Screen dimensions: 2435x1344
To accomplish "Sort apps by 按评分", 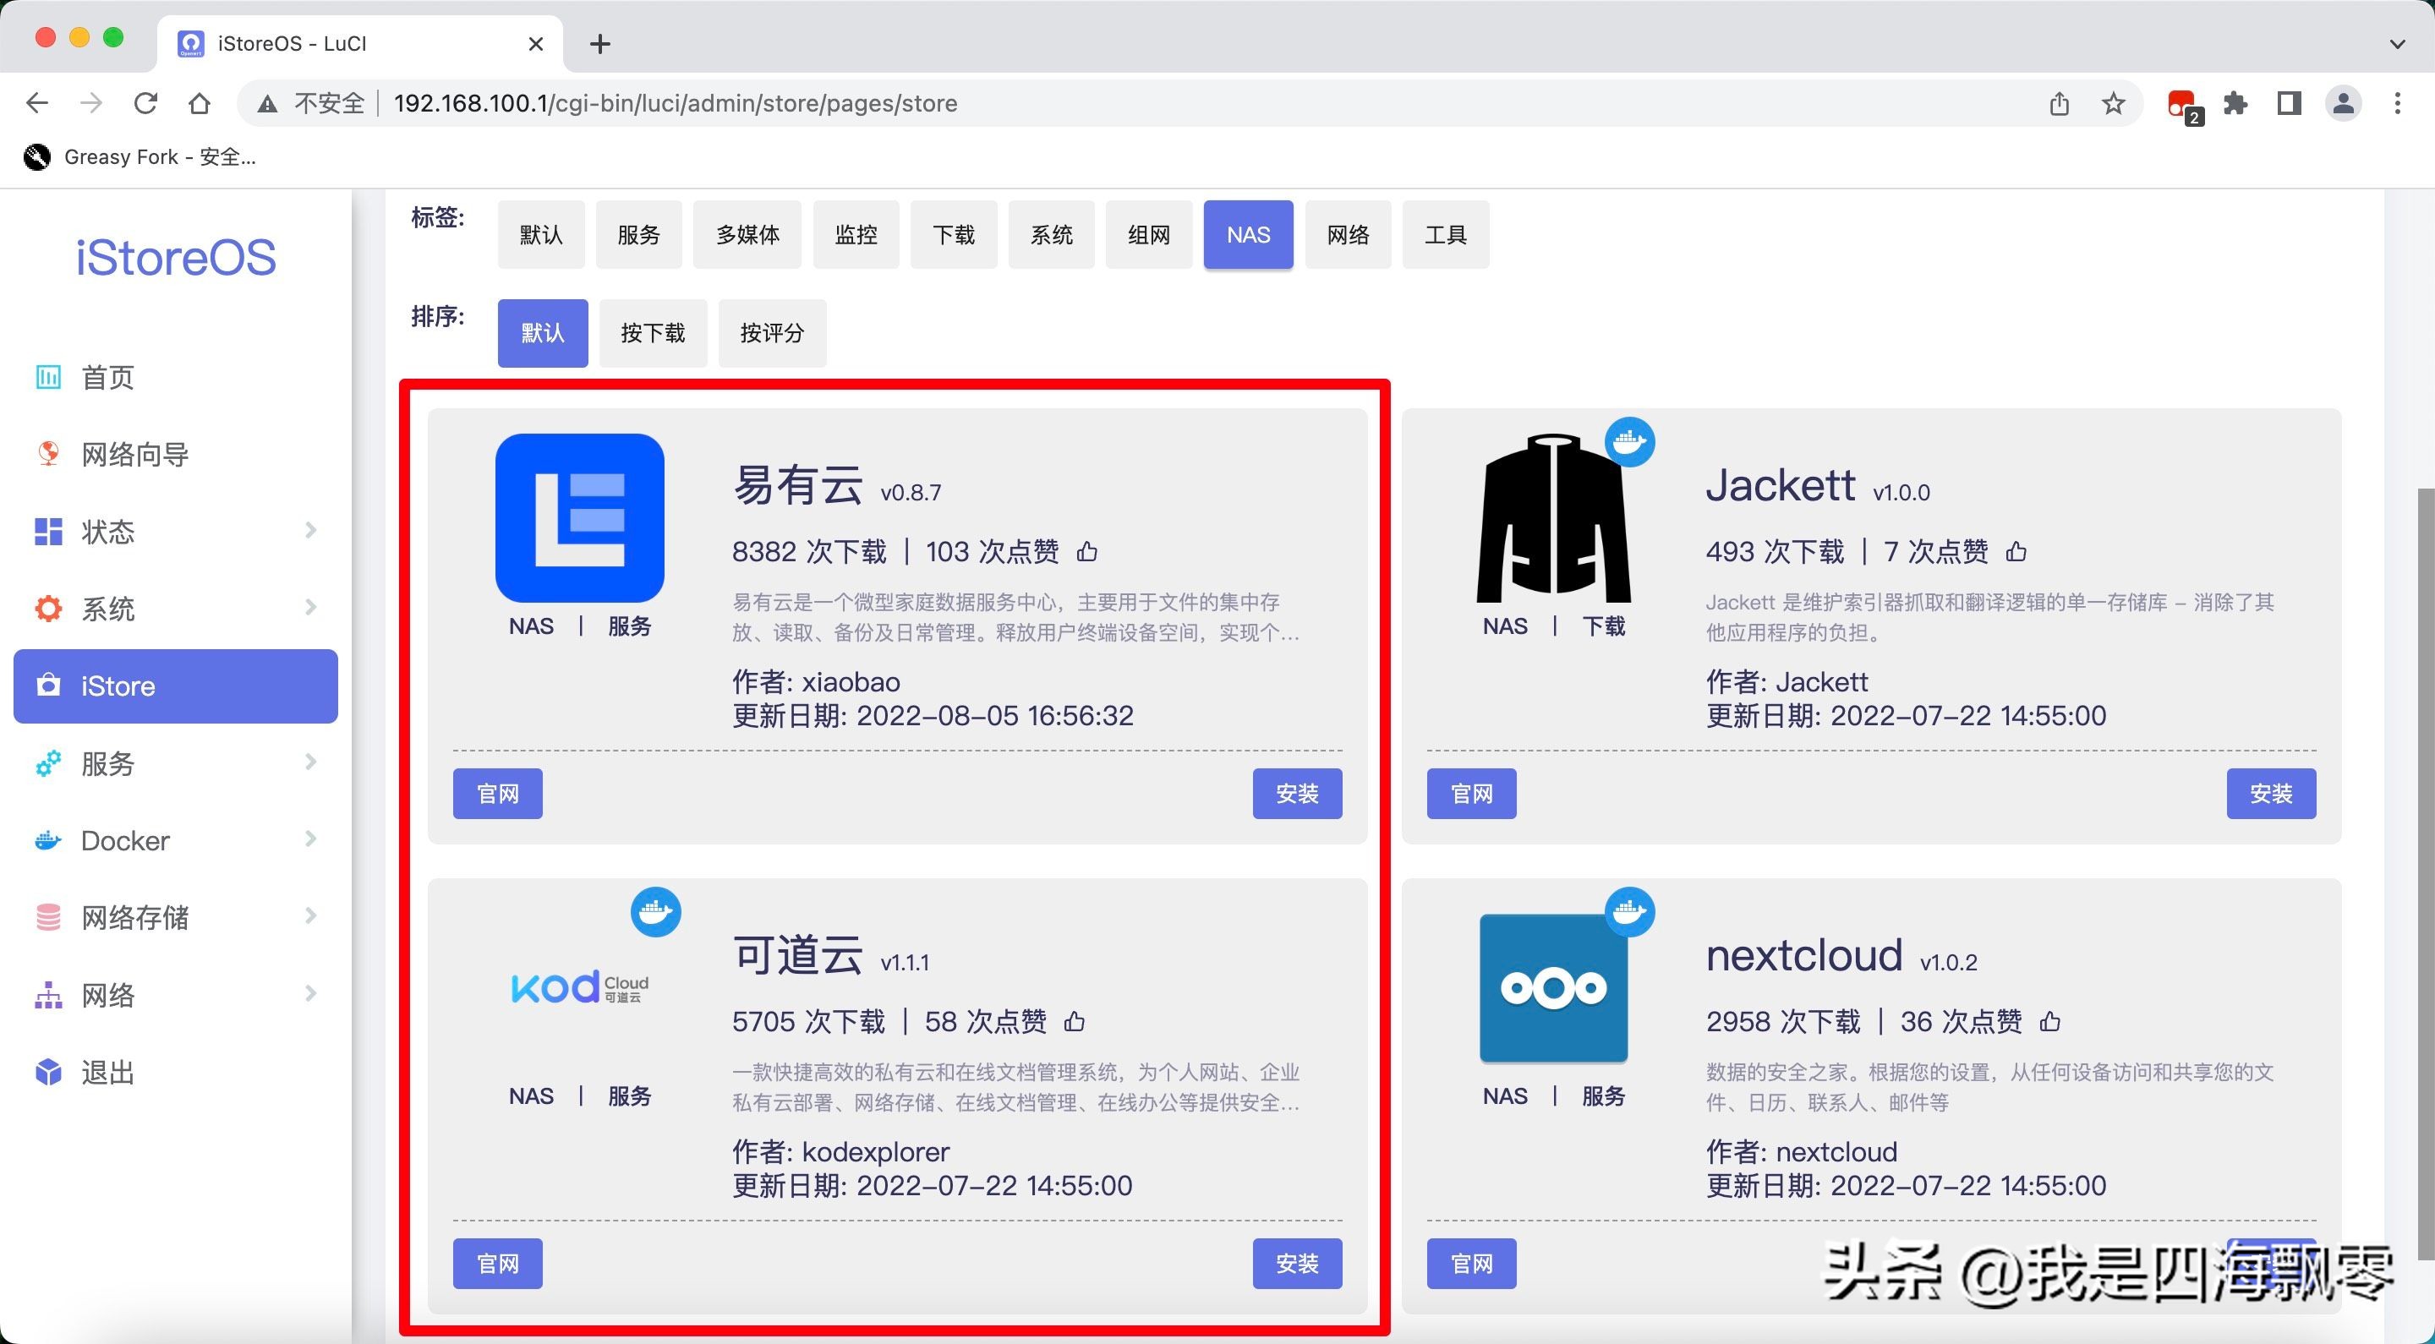I will tap(771, 333).
